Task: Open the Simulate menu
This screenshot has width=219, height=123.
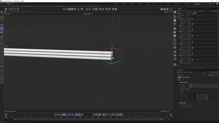Action: pyautogui.click(x=58, y=6)
